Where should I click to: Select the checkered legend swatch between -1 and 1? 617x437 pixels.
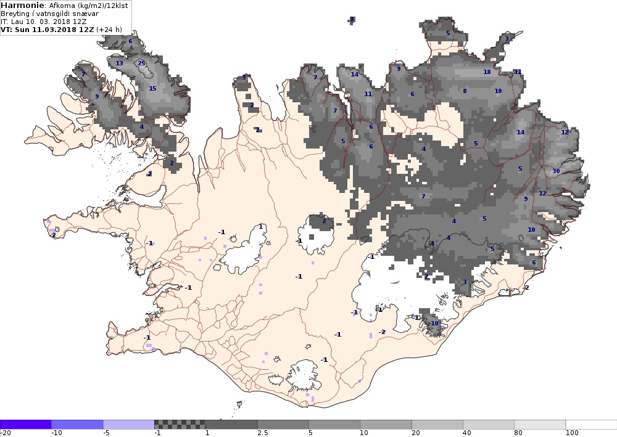click(180, 425)
